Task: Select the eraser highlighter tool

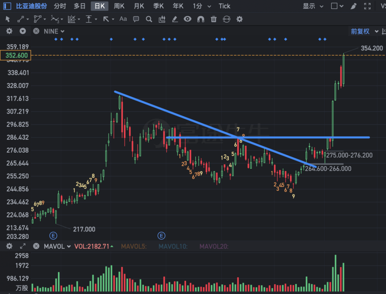Action: click(x=175, y=19)
